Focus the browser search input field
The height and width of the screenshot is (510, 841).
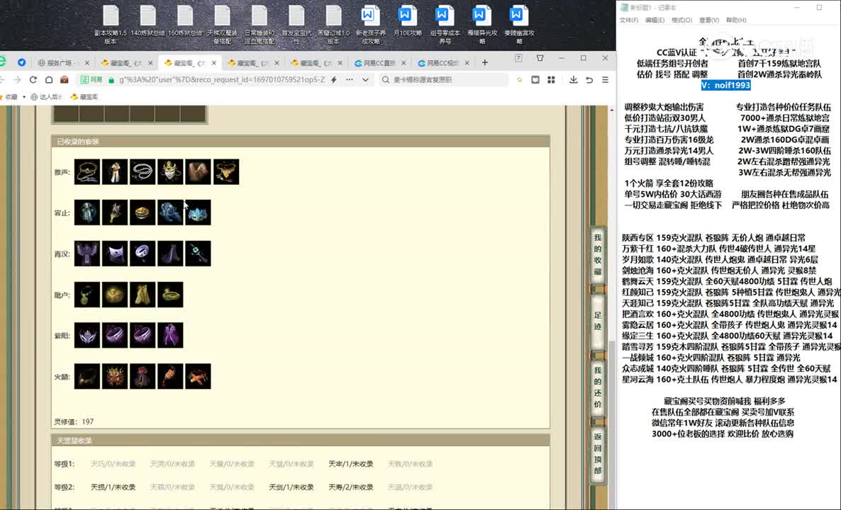[444, 80]
